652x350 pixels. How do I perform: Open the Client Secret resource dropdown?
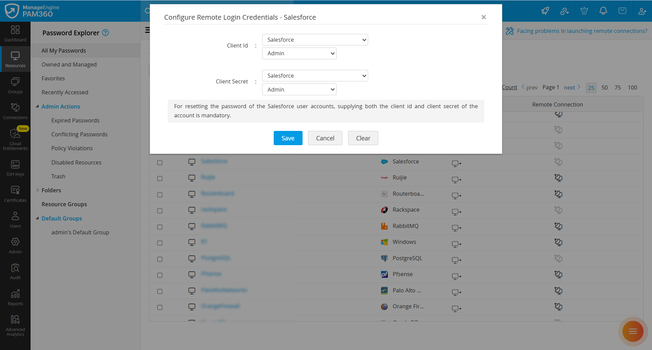315,76
